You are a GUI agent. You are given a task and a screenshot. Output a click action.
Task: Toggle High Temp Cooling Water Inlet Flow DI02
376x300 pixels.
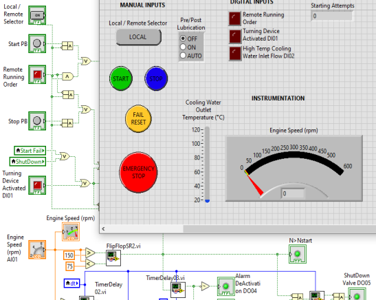pyautogui.click(x=235, y=54)
